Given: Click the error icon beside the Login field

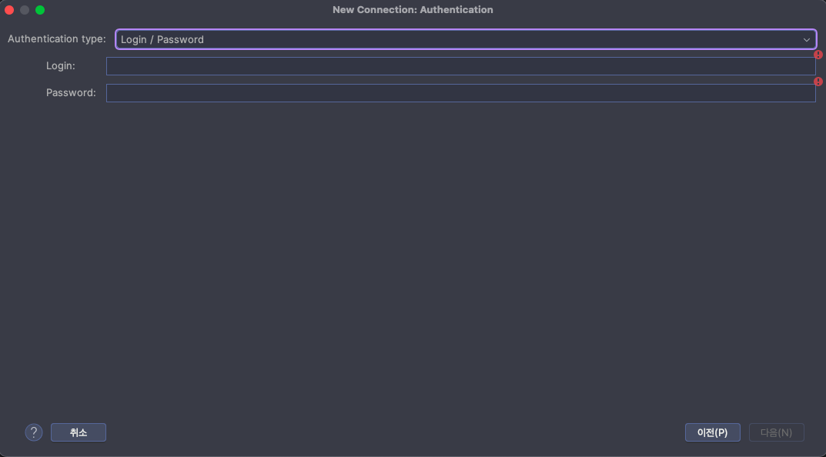Looking at the screenshot, I should pyautogui.click(x=818, y=55).
